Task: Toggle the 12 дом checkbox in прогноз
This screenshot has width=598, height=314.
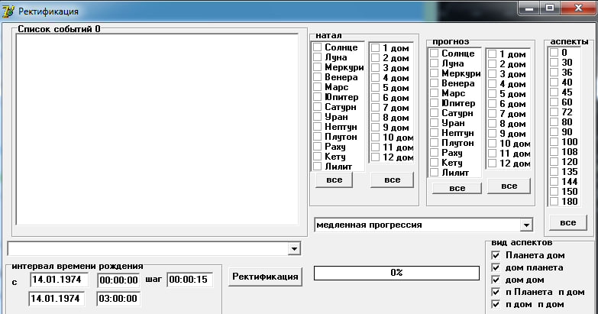Action: click(493, 163)
